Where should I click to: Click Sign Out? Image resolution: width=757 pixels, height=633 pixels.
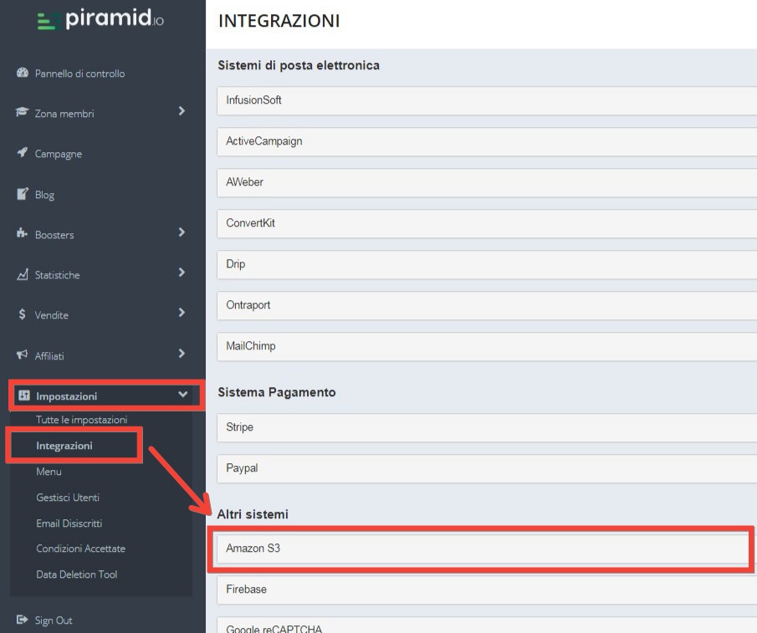[54, 620]
